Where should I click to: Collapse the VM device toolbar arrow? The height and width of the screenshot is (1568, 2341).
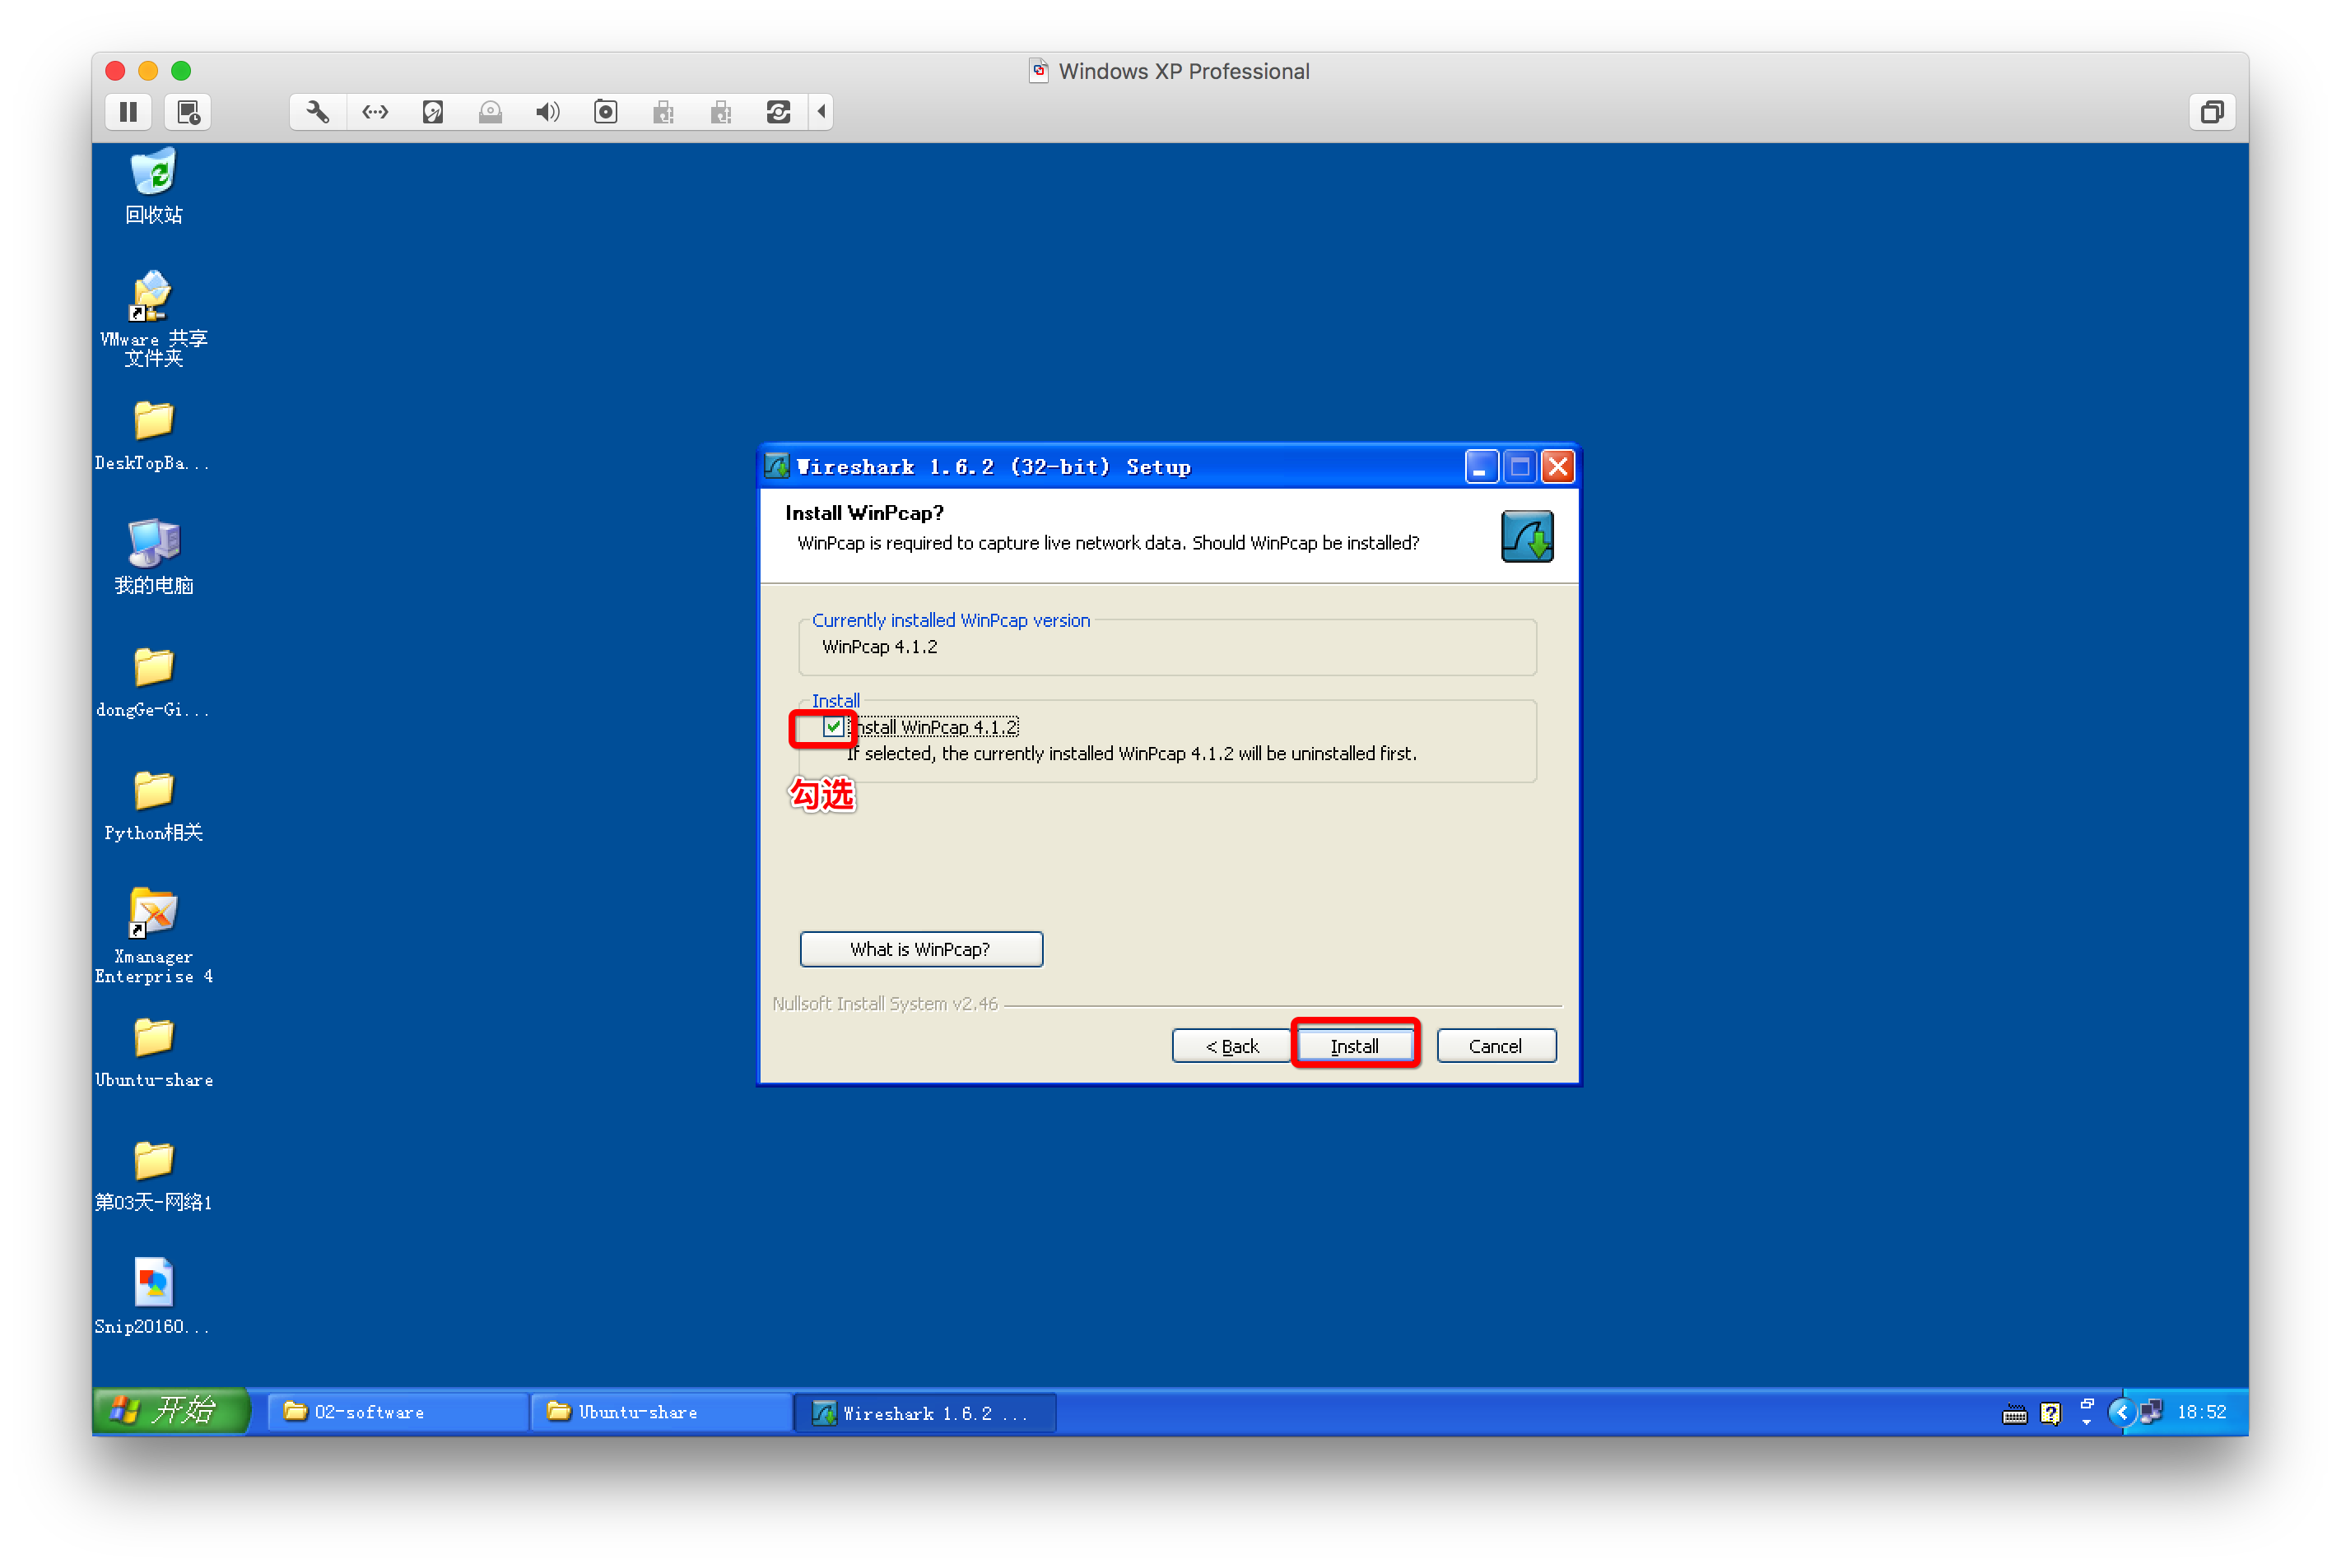[821, 112]
